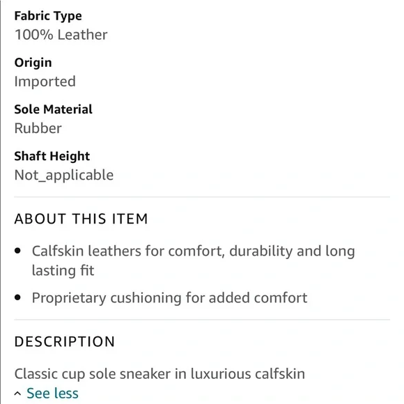
Task: Select the Shaft Height label
Action: pos(52,156)
